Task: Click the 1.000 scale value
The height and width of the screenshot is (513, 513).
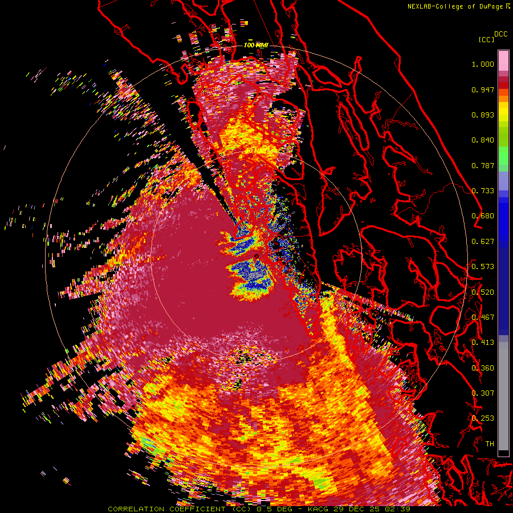Action: pos(483,64)
